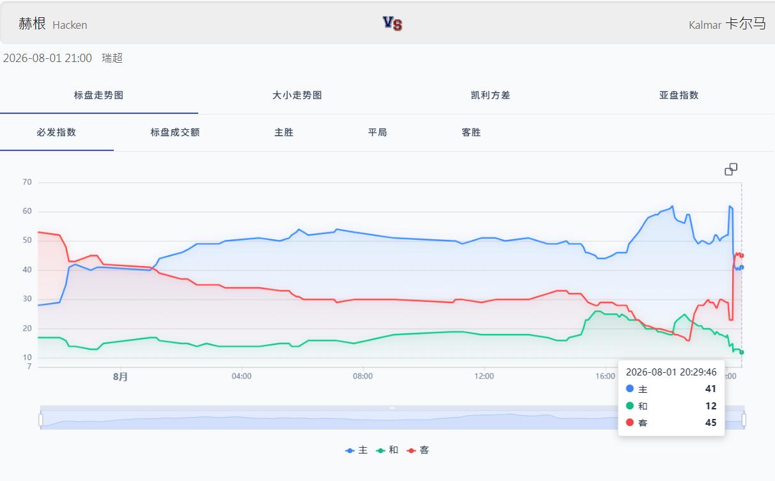
Task: Select the 凯利方差 tab
Action: click(x=490, y=95)
